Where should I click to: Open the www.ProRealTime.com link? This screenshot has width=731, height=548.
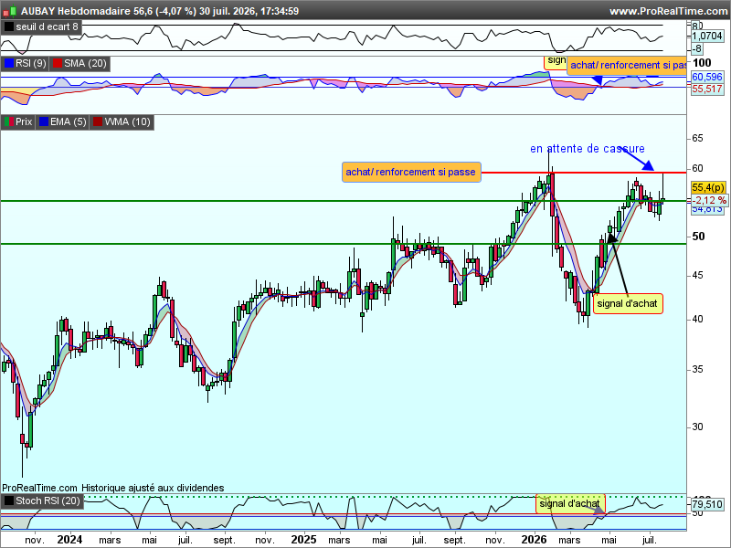point(670,11)
